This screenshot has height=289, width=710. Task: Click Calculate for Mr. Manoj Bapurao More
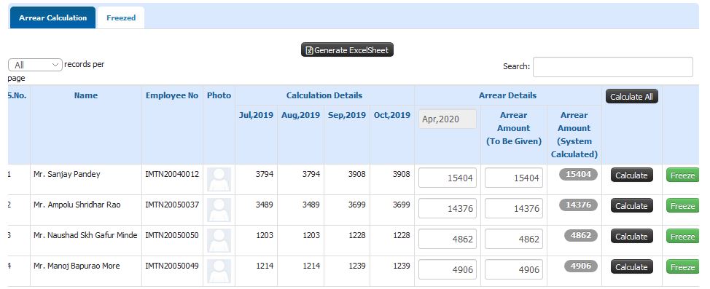tap(632, 266)
